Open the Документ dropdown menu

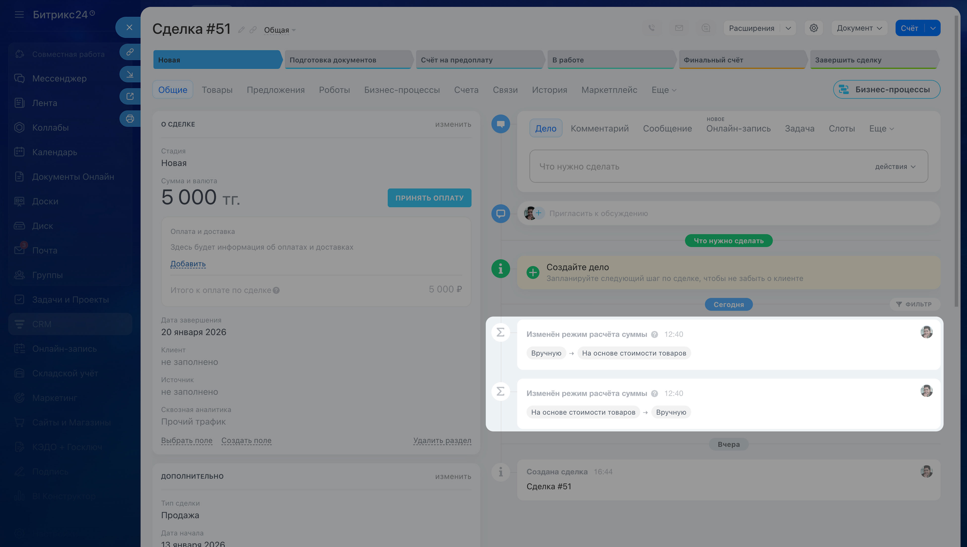[x=859, y=28]
